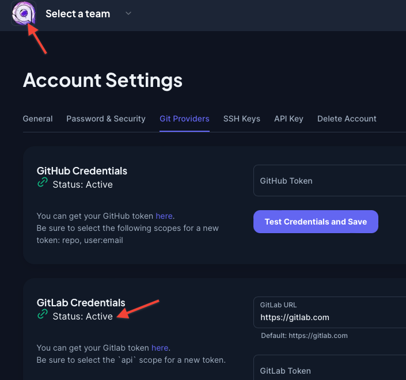
Task: Open the API Key tab
Action: pyautogui.click(x=289, y=119)
